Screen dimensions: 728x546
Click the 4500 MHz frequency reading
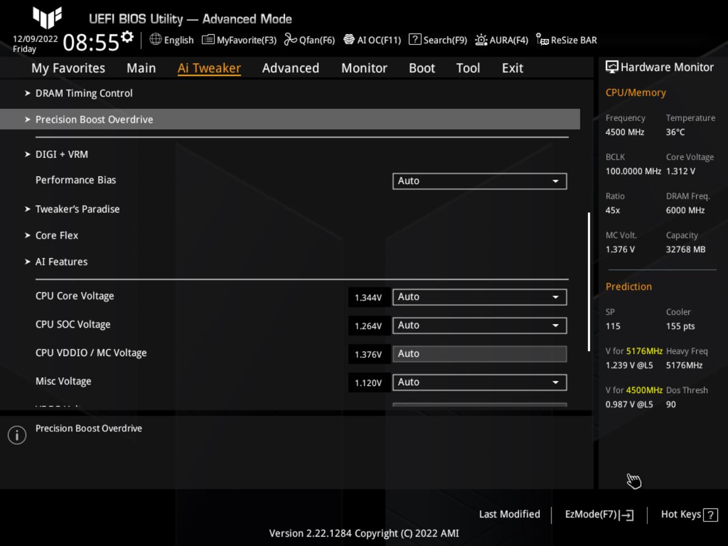625,132
